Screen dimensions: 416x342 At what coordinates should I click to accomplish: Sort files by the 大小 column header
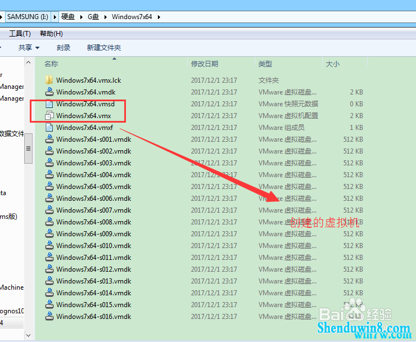coord(332,64)
